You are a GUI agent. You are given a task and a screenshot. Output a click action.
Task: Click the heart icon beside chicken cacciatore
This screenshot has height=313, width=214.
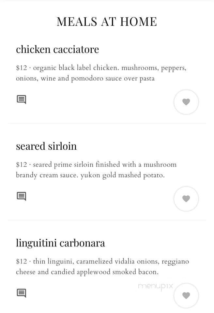186,102
